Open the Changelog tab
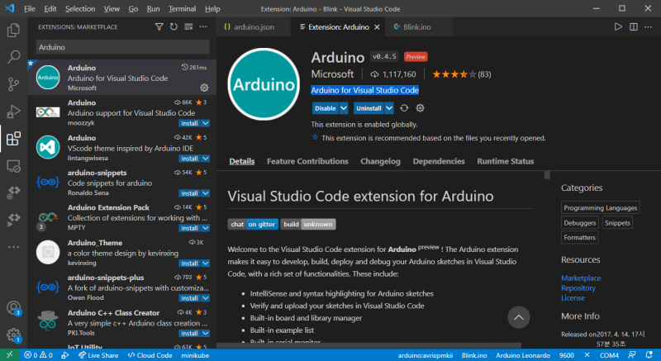 (x=380, y=161)
